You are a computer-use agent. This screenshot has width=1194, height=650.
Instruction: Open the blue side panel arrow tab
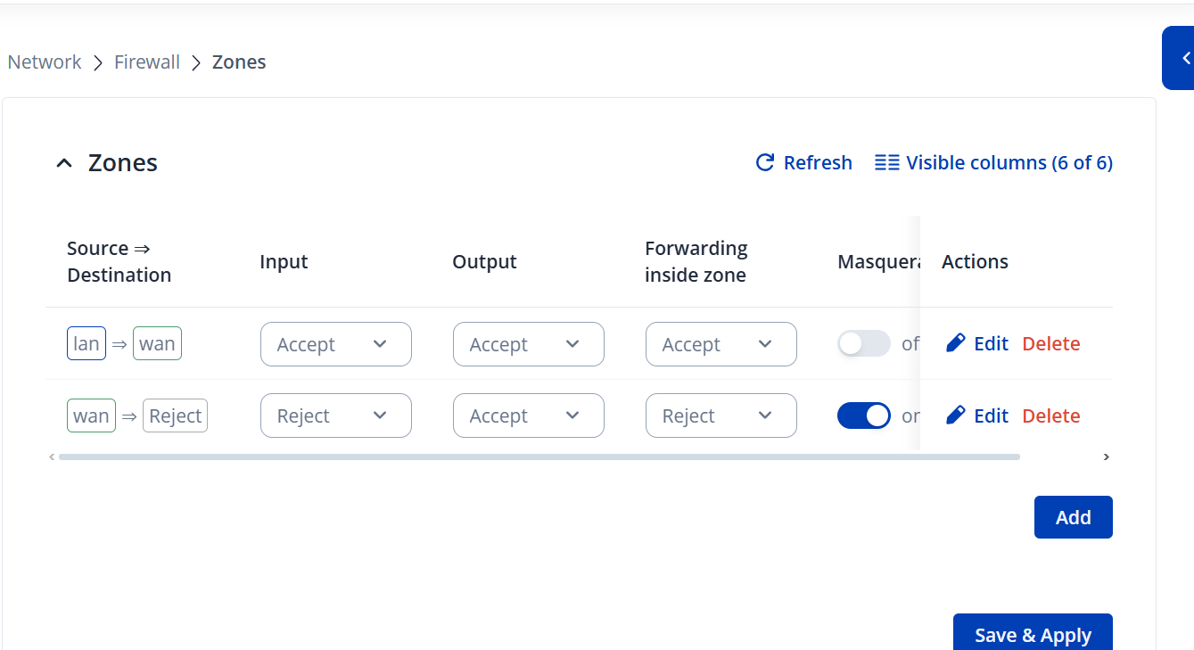tap(1184, 58)
